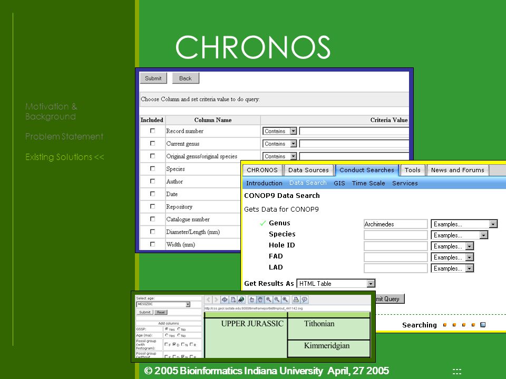Open the Motivation & Background slide link
Image resolution: width=506 pixels, height=379 pixels.
pos(51,111)
